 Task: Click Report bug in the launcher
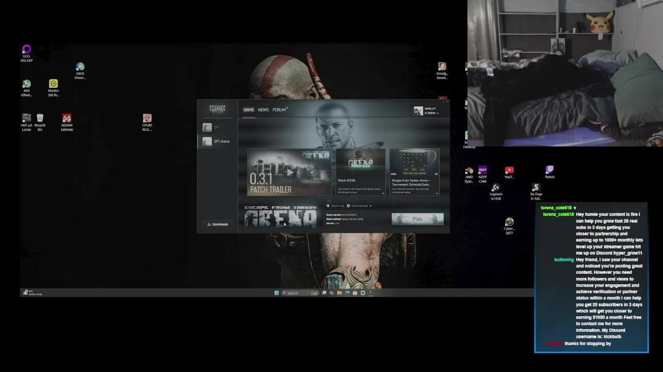[335, 206]
